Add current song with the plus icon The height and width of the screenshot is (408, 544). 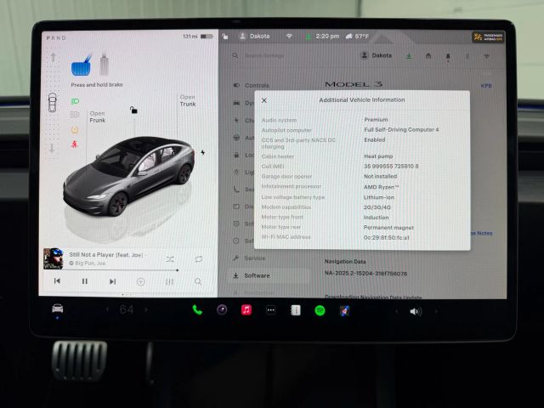coord(140,281)
